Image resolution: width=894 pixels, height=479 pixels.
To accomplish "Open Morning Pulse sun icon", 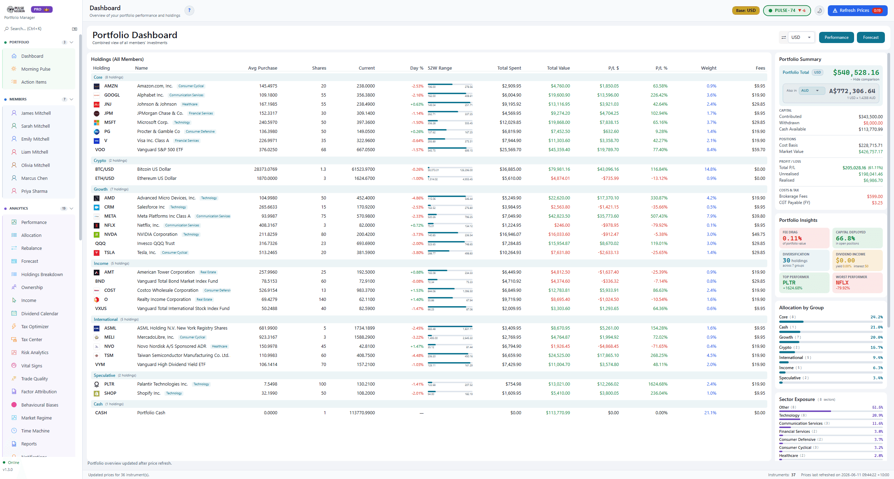I will click(x=14, y=69).
